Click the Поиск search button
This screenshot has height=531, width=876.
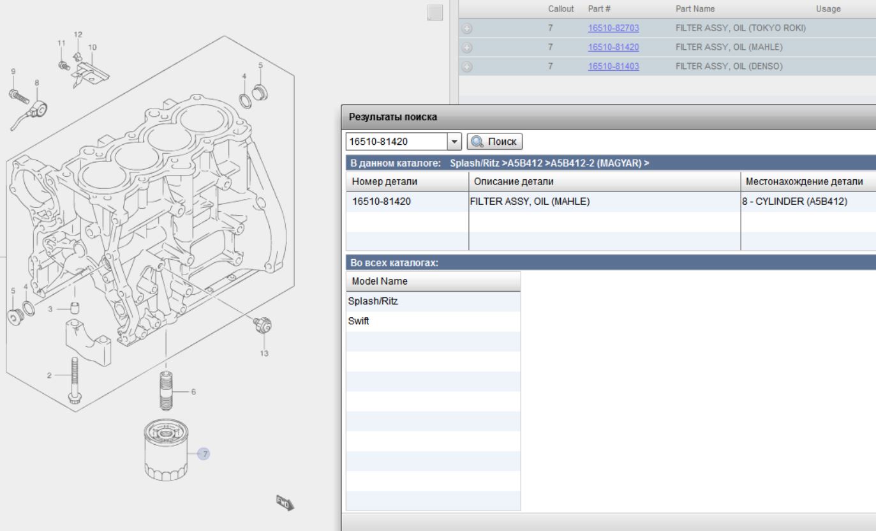pos(496,140)
